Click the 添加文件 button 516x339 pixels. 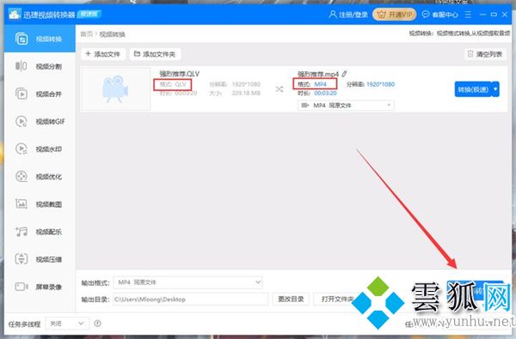(x=103, y=54)
